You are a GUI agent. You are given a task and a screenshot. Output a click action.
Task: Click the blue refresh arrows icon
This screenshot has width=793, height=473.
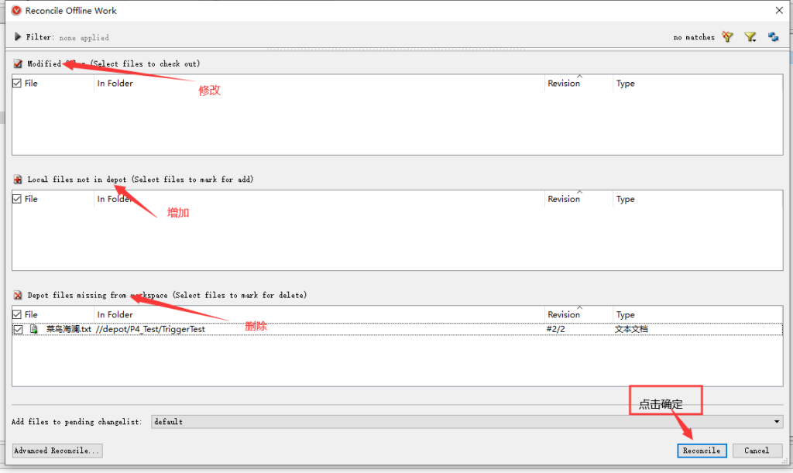point(773,36)
